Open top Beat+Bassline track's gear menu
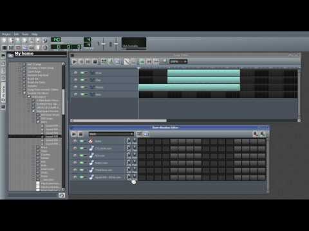309x231 pixels. (x=75, y=141)
